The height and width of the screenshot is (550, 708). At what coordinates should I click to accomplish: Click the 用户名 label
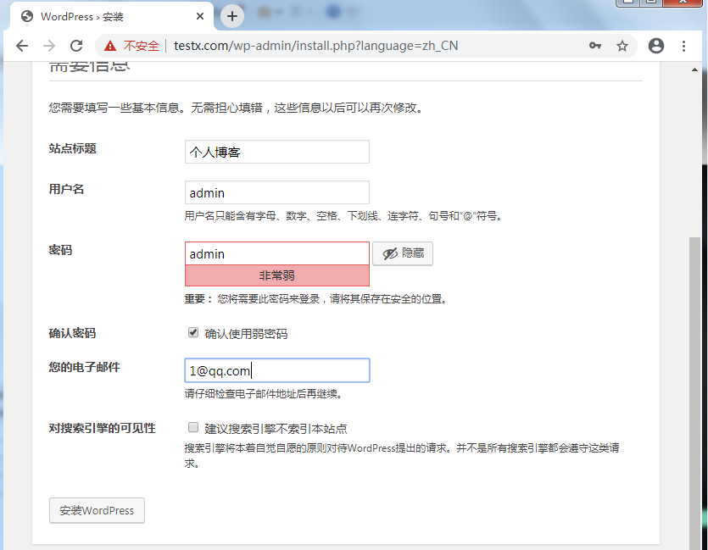pyautogui.click(x=66, y=189)
